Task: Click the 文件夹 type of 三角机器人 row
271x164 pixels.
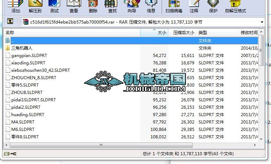Action: (205, 48)
